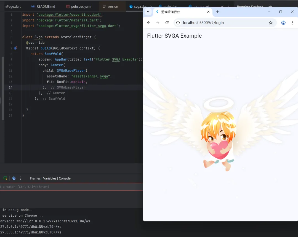Image resolution: width=298 pixels, height=237 pixels.
Task: Open more options in debug toolbar
Action: [x=20, y=178]
